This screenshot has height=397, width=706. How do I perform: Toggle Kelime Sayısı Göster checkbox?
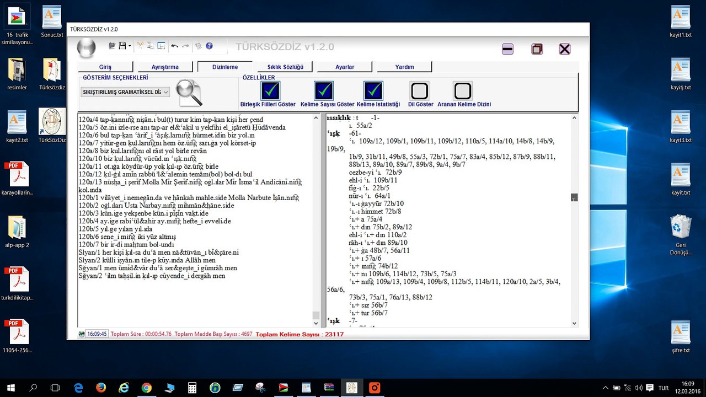point(324,91)
